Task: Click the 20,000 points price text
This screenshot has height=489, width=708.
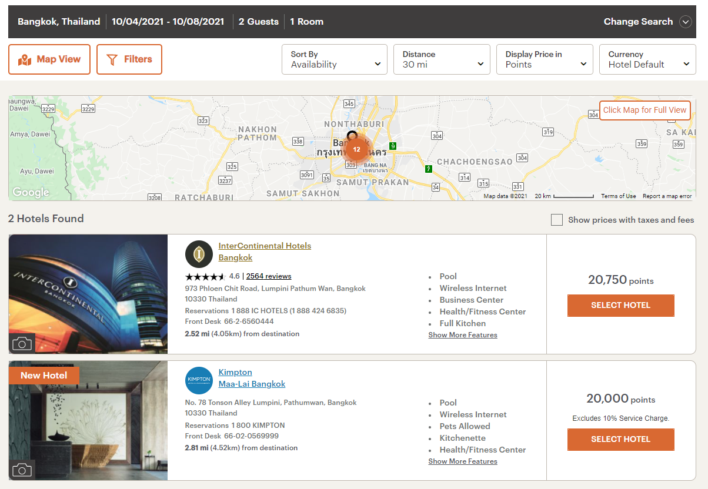Action: tap(621, 399)
